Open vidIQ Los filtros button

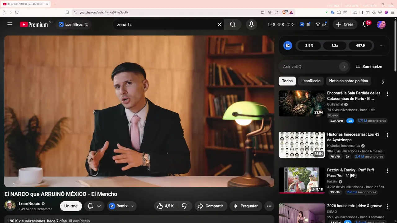(x=74, y=24)
